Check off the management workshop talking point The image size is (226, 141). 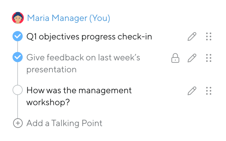pyautogui.click(x=18, y=90)
